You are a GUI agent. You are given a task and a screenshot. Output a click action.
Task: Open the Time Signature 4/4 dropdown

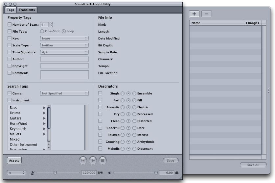pos(64,52)
